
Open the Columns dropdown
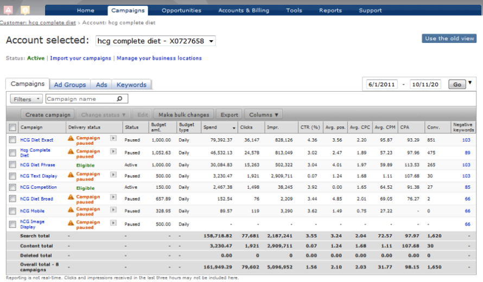264,114
